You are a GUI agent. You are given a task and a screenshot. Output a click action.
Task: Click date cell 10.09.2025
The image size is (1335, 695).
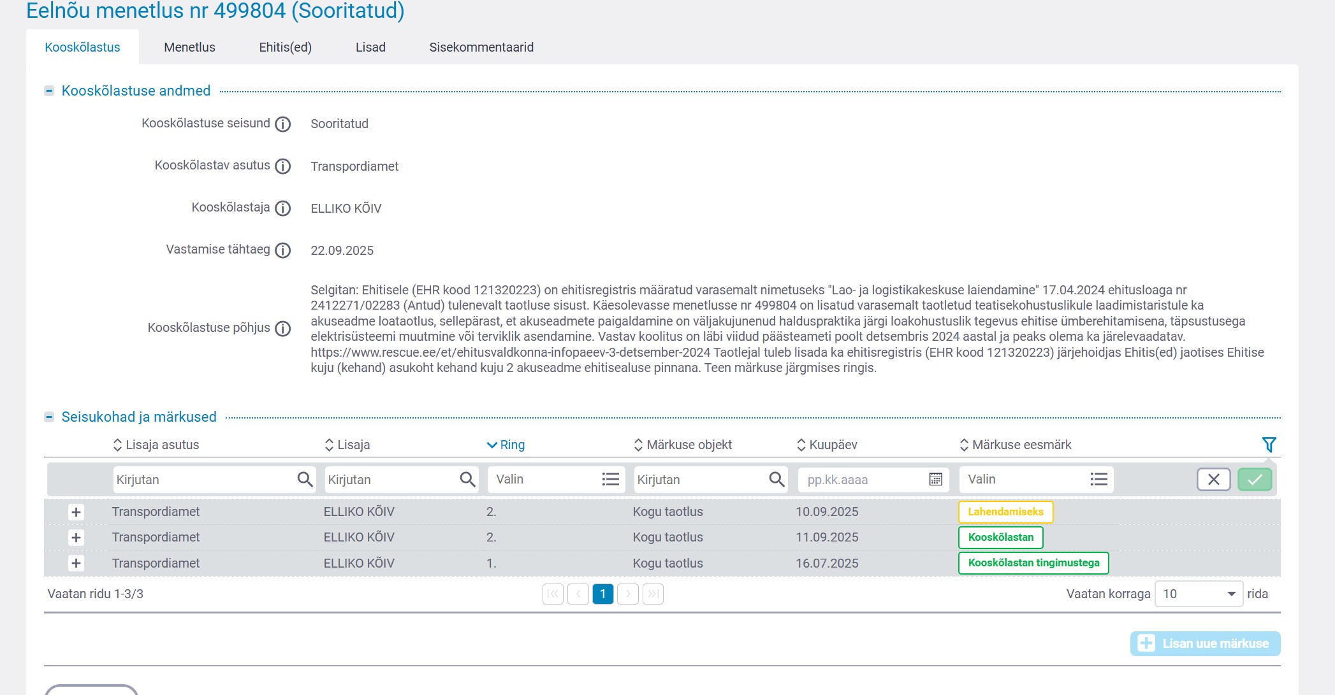[x=827, y=512]
